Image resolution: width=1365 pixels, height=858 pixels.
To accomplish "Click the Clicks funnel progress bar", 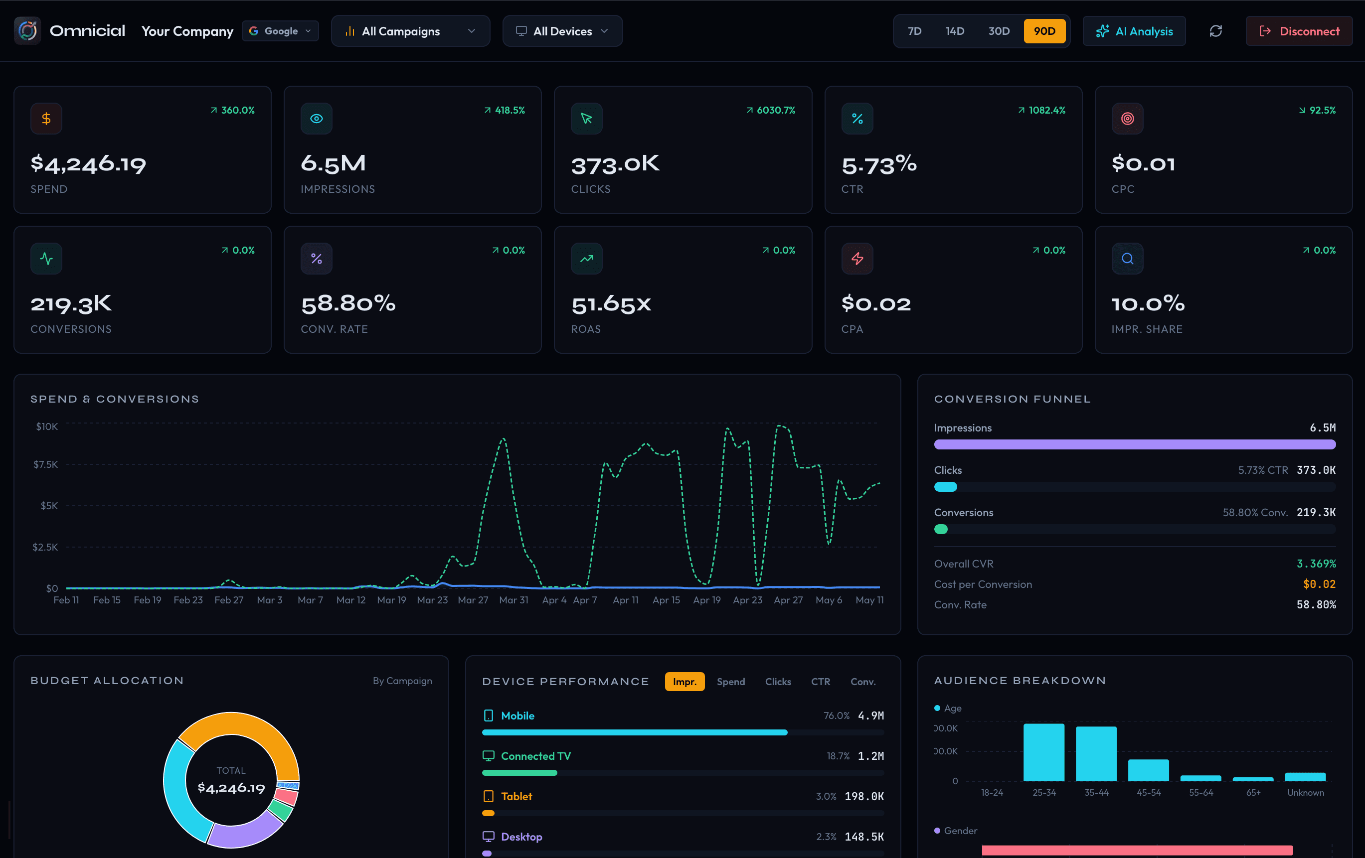I will click(1134, 487).
